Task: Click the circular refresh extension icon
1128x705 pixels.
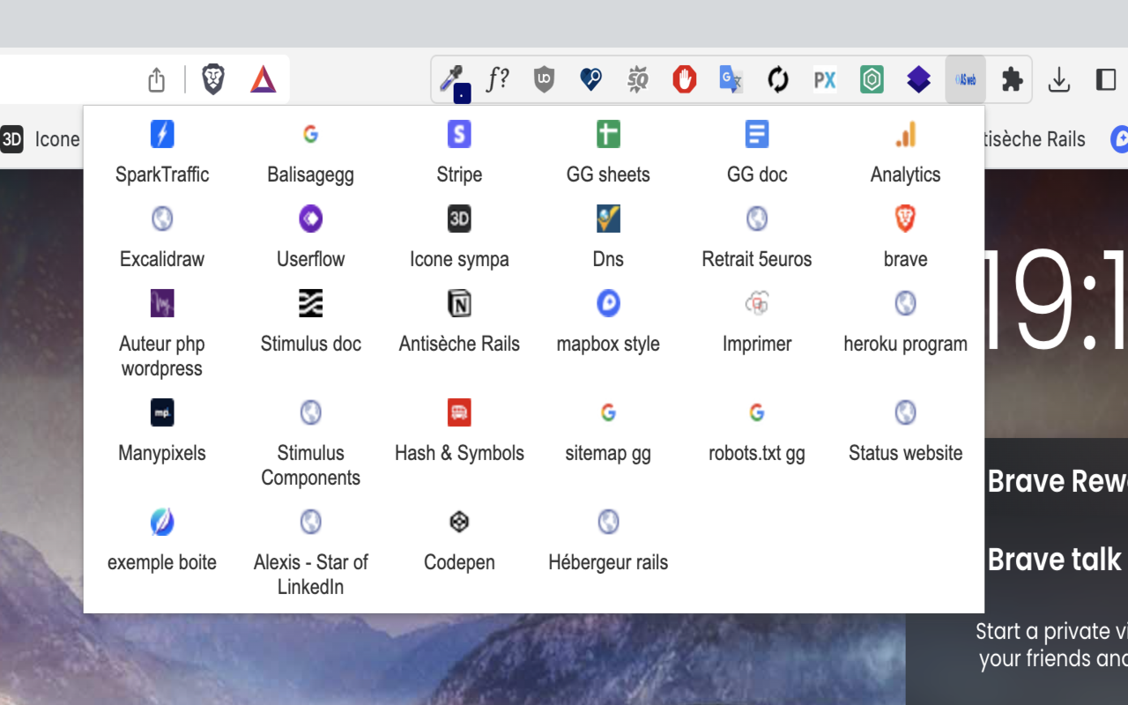Action: tap(777, 79)
